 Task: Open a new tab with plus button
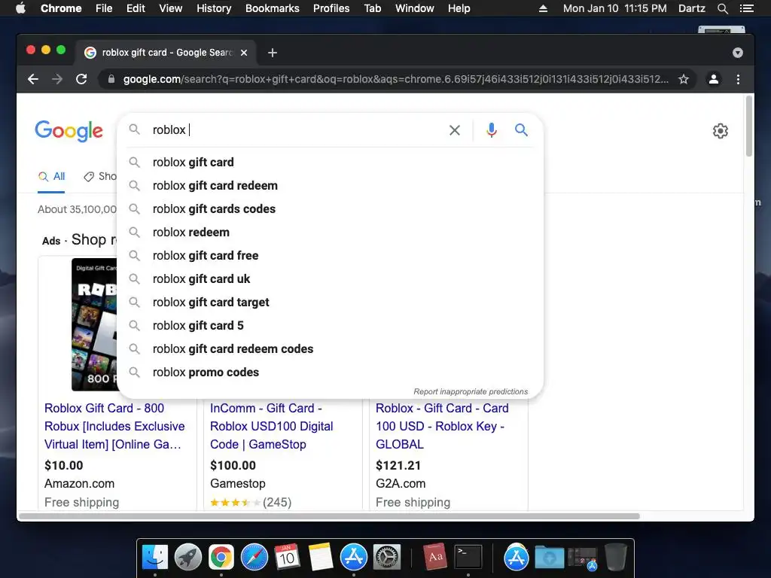pyautogui.click(x=273, y=53)
